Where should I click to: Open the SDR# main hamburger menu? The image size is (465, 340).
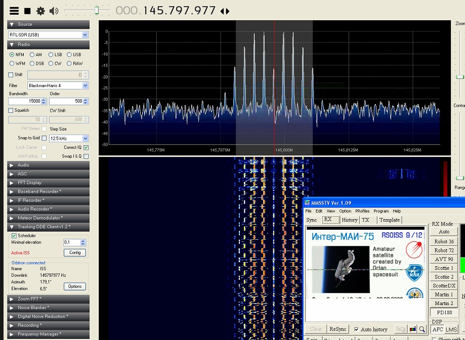(14, 11)
